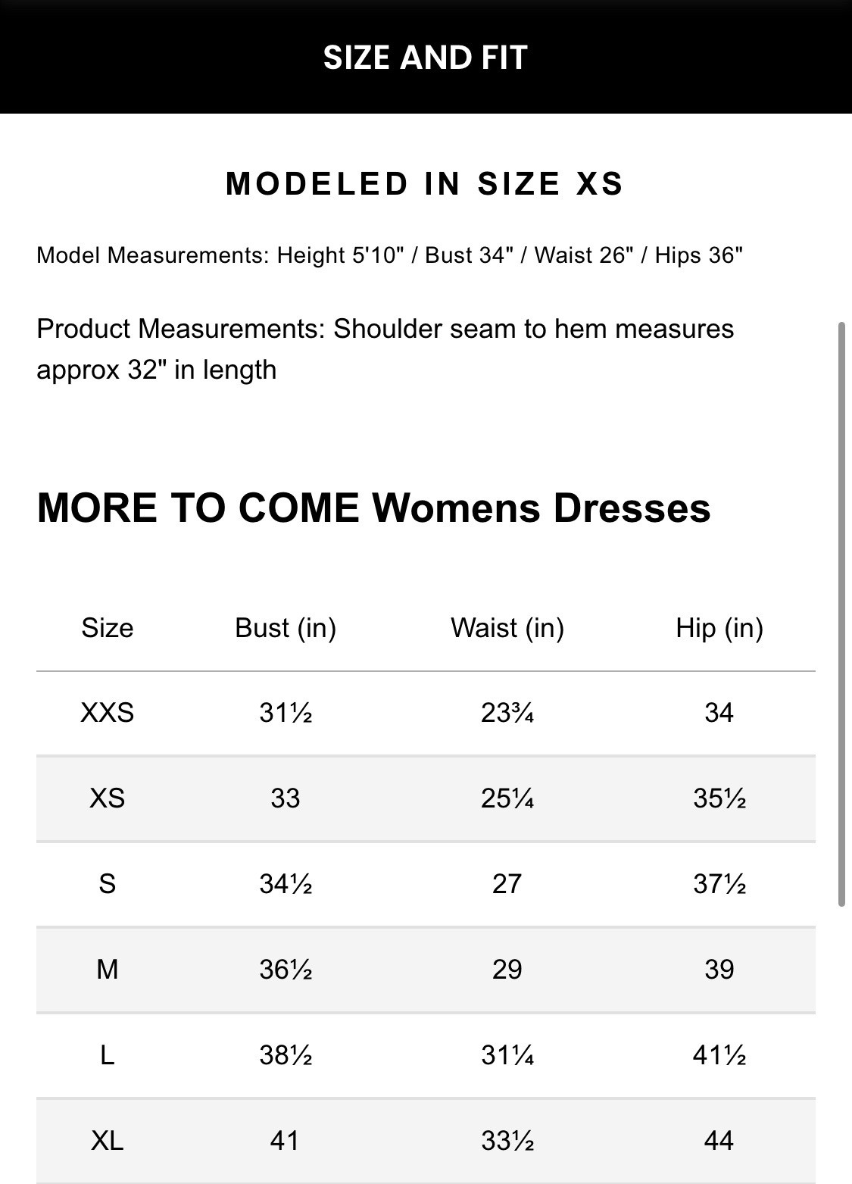Viewport: 852px width, 1184px height.
Task: Click the 37½ hip value for size S
Action: pos(719,884)
